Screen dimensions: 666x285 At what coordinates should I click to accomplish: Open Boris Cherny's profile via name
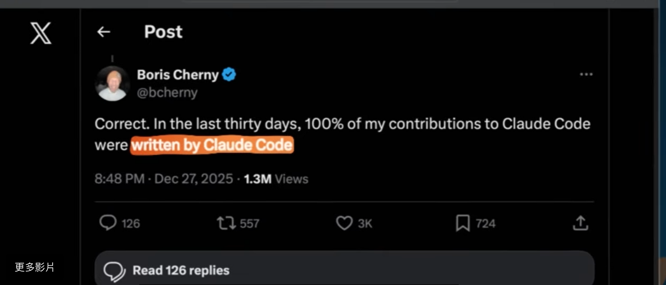click(x=178, y=75)
